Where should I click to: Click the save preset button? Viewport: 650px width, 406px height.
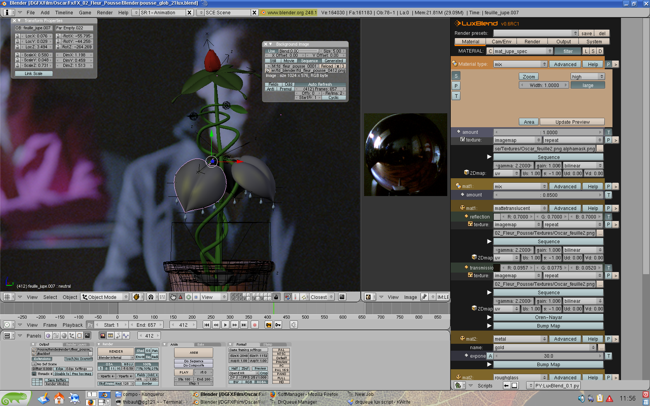587,33
